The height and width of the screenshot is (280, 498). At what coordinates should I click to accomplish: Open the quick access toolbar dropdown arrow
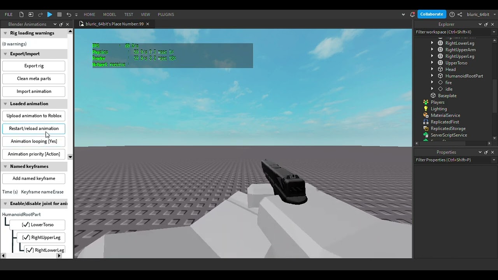click(x=76, y=15)
